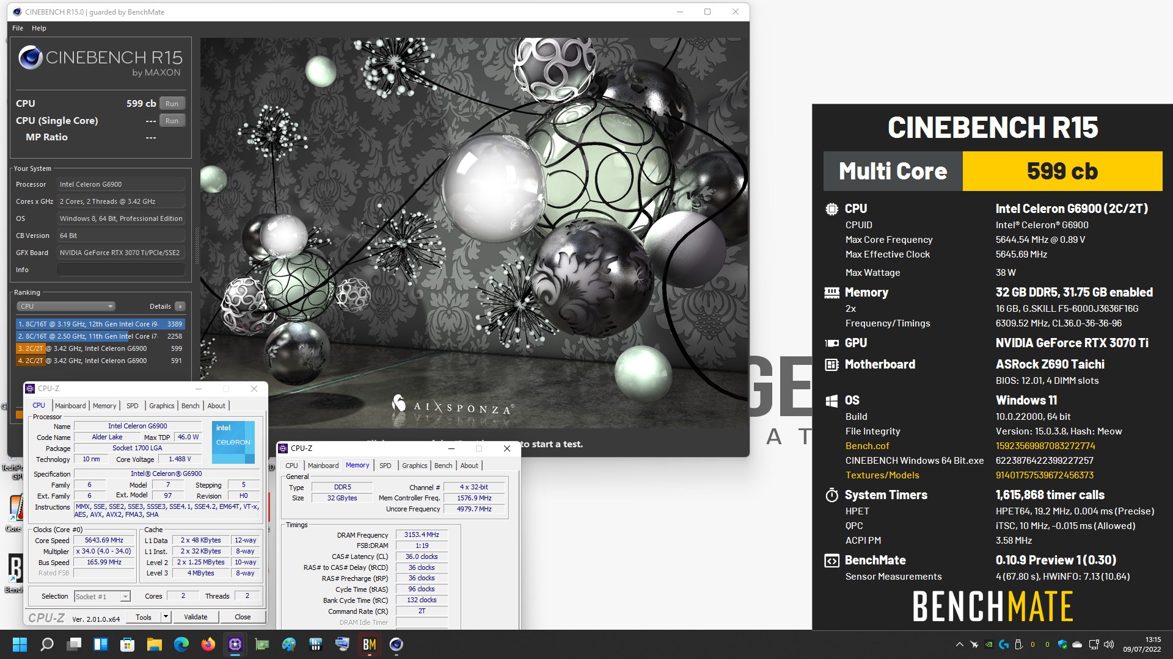Switch to Mainboard tab in the CPU-Z Memory window

pos(323,466)
